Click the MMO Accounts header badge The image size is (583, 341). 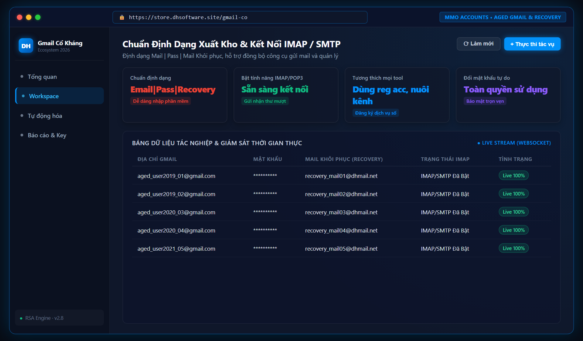(x=503, y=17)
